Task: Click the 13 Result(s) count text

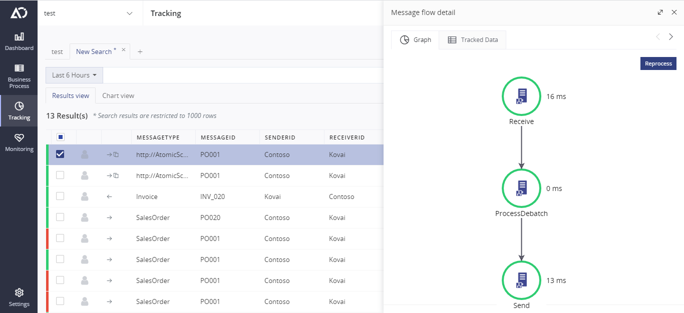Action: [x=67, y=115]
